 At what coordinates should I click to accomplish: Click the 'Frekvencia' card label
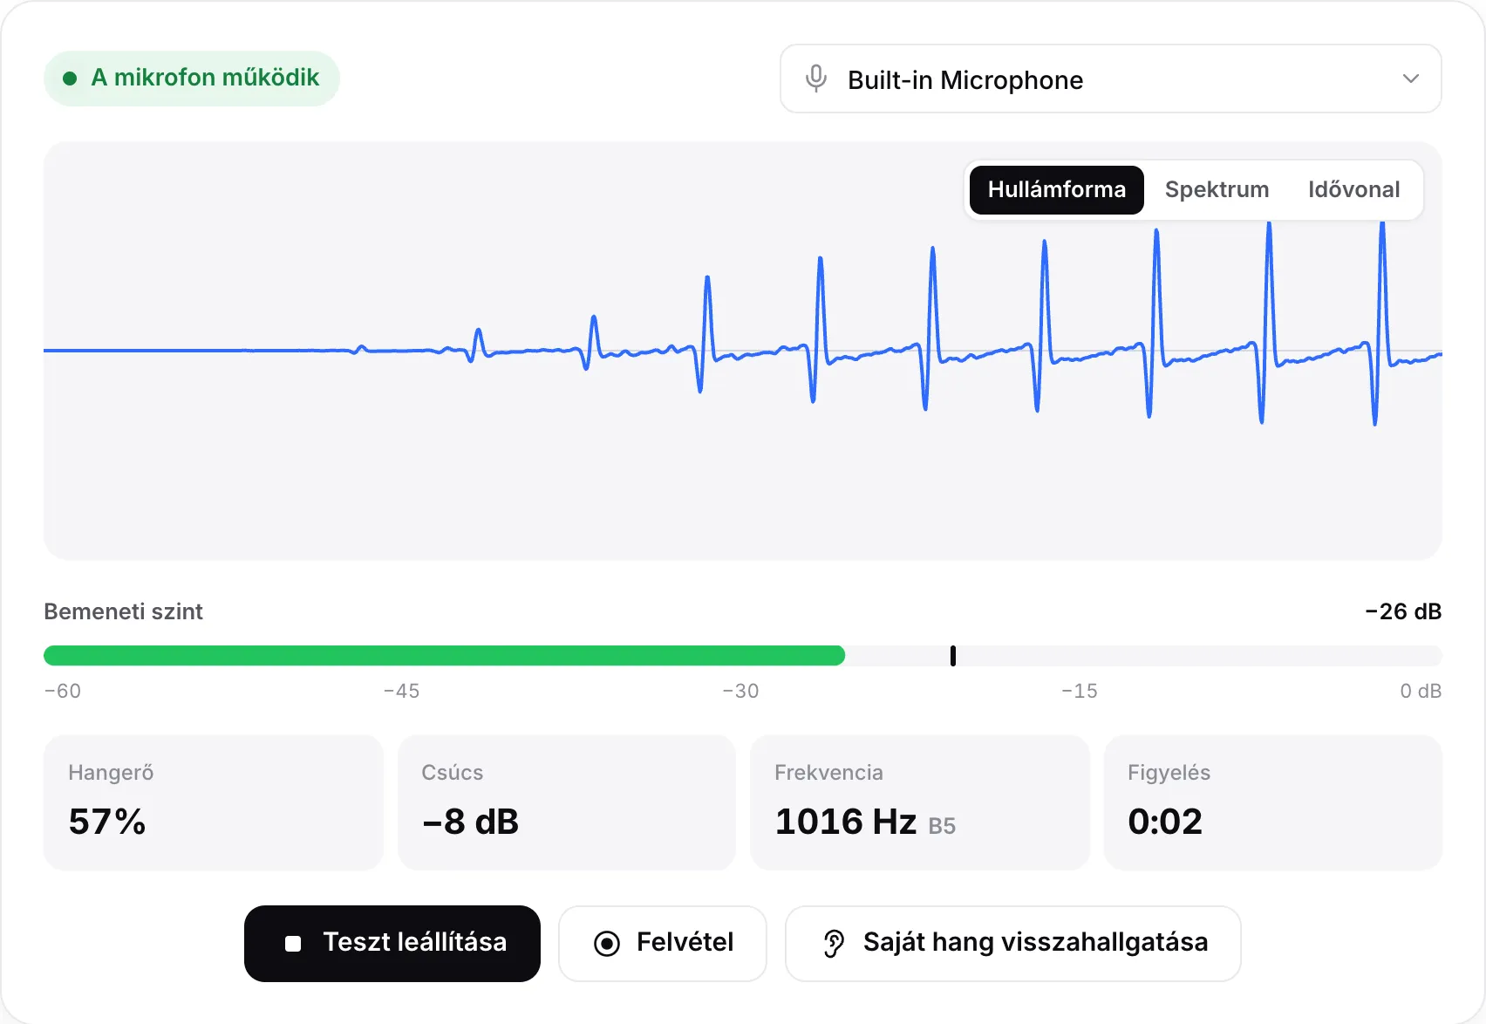[x=828, y=773]
